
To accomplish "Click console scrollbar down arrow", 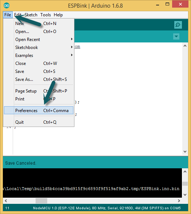I will [185, 195].
